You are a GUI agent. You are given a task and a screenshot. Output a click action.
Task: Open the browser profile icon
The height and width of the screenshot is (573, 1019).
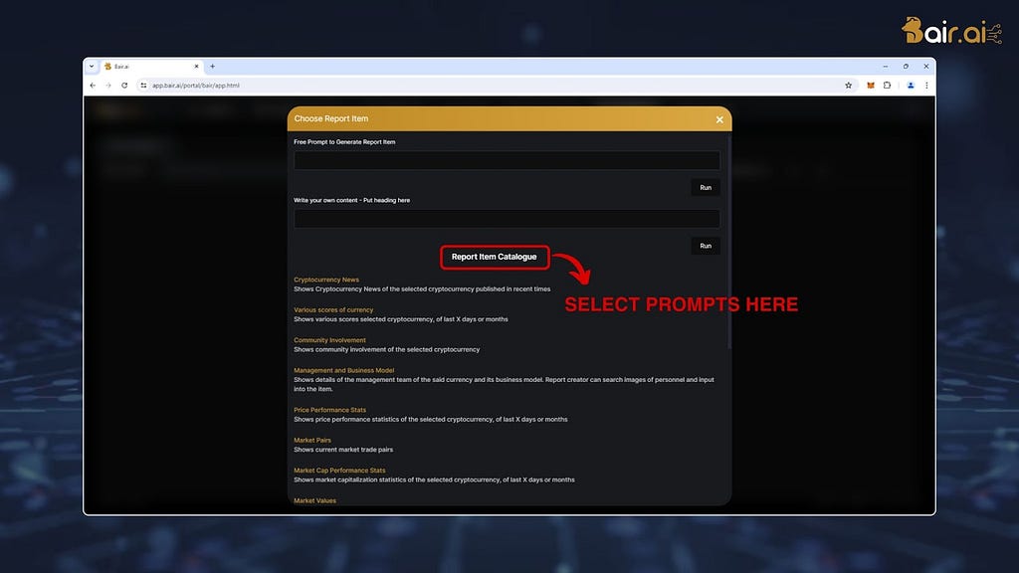coord(911,86)
